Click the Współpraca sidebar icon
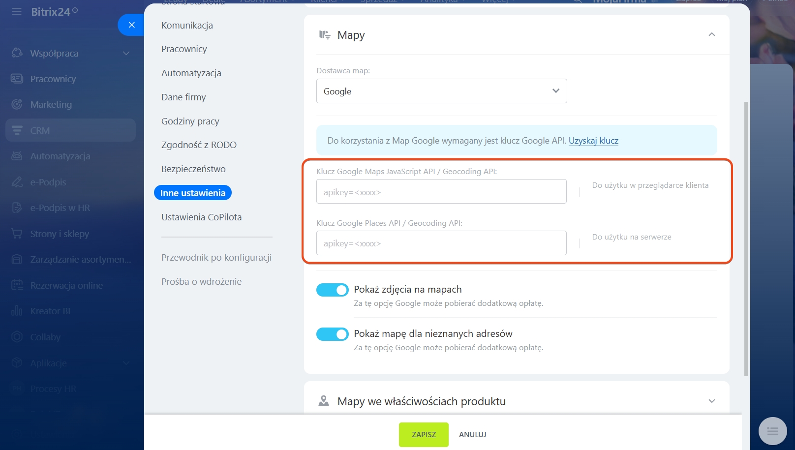795x450 pixels. [x=17, y=53]
